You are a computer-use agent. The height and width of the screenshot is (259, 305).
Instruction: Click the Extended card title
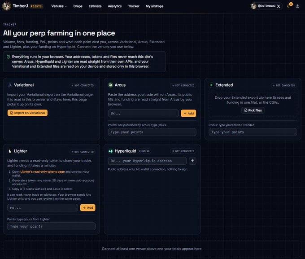(224, 85)
